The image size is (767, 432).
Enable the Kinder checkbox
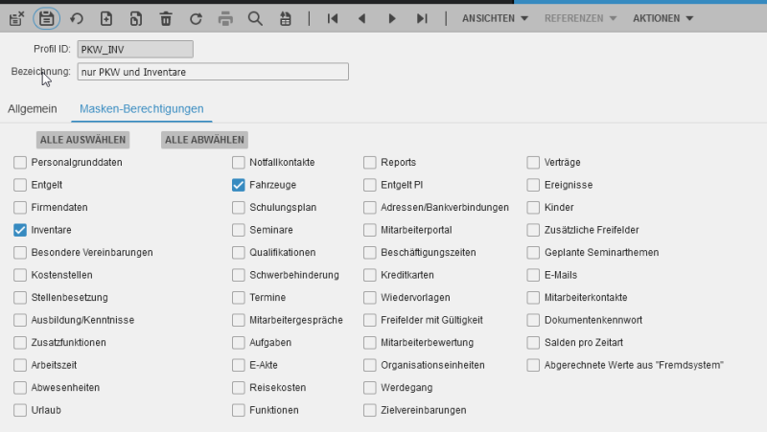coord(533,207)
